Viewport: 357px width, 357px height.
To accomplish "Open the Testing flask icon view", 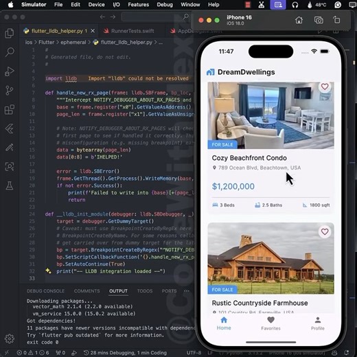I will click(x=10, y=186).
